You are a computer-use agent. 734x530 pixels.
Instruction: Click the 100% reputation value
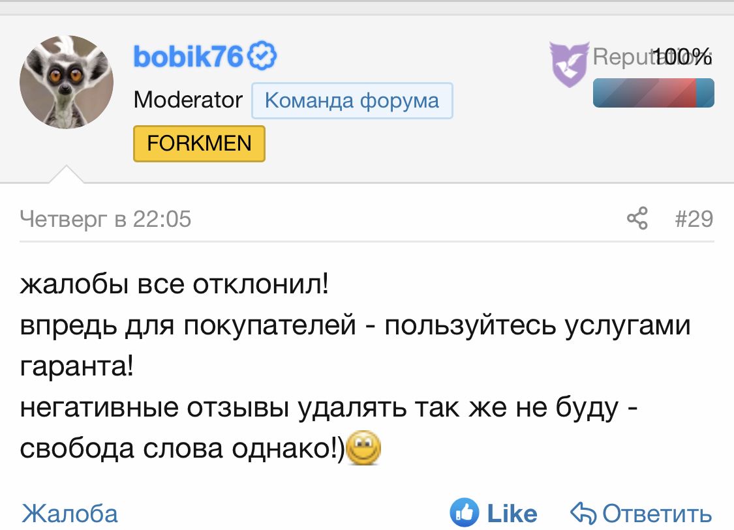[x=682, y=57]
